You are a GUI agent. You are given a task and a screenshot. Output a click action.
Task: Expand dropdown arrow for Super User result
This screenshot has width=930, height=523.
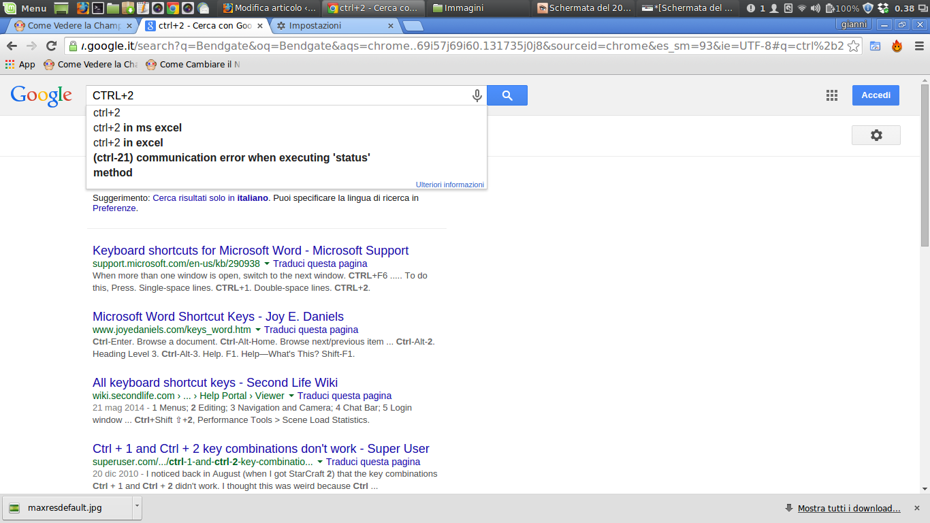(320, 462)
